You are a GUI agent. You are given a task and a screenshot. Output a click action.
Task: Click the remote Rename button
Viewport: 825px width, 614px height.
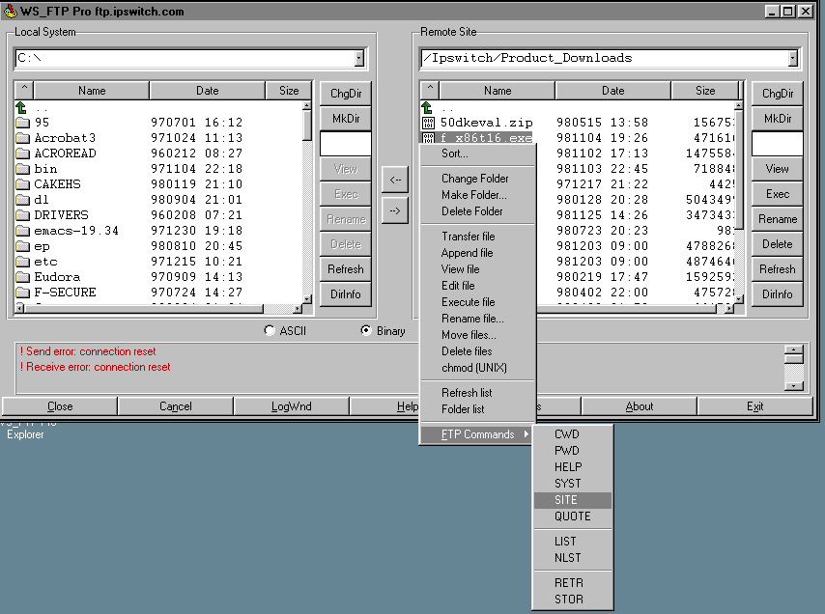pos(777,219)
